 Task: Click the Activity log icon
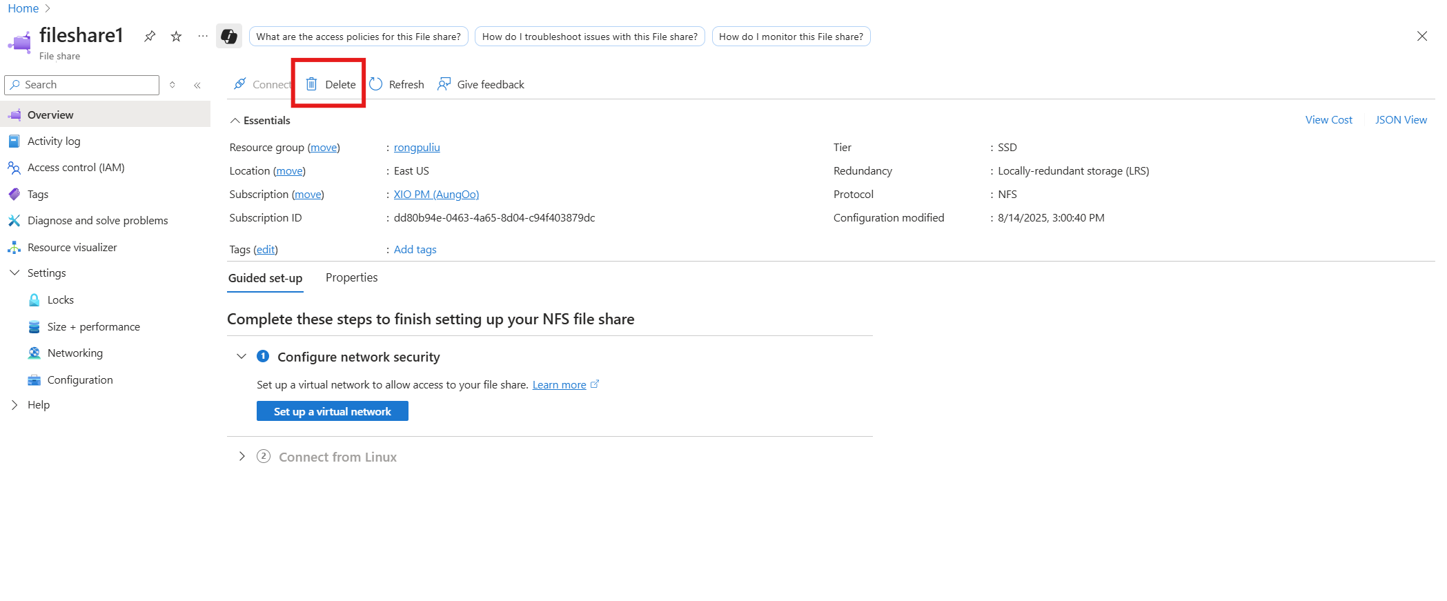click(x=14, y=141)
